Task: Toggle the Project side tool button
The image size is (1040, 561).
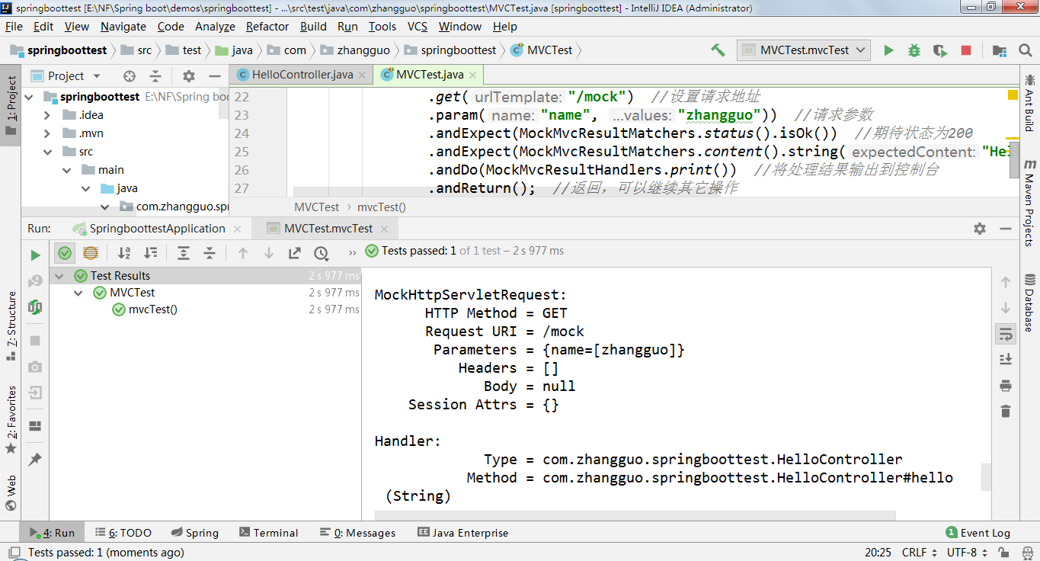Action: pyautogui.click(x=11, y=105)
